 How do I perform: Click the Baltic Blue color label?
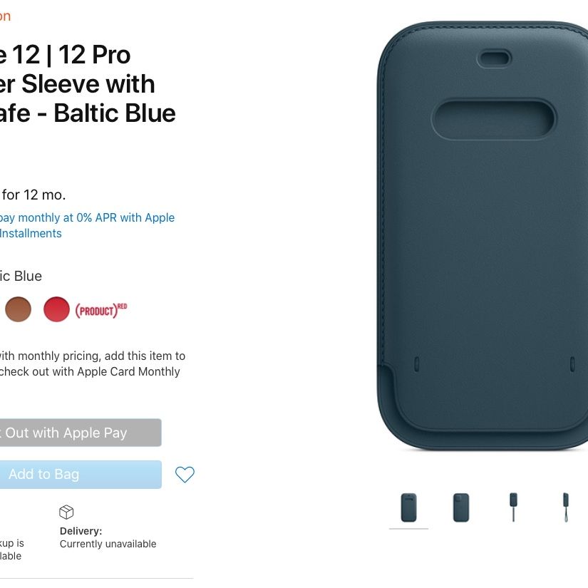pyautogui.click(x=21, y=277)
